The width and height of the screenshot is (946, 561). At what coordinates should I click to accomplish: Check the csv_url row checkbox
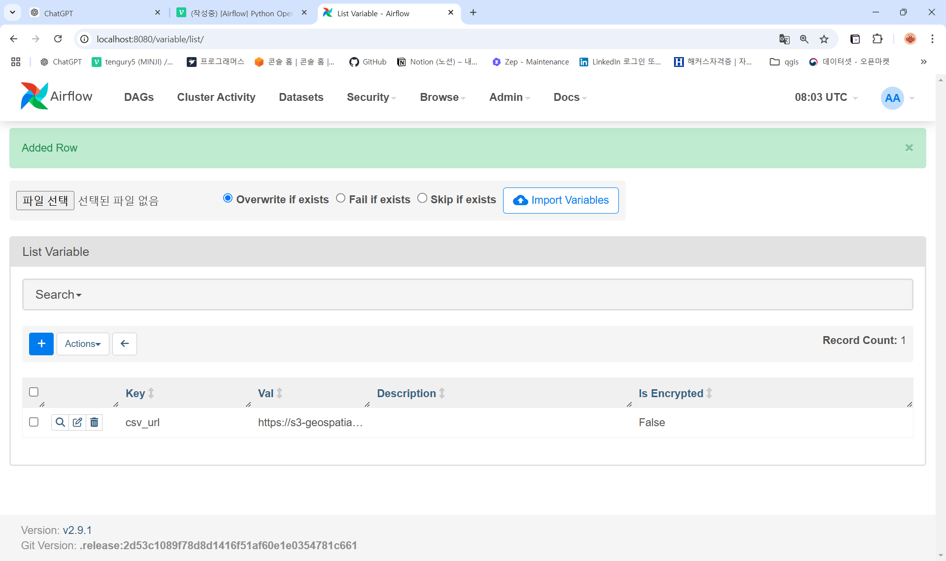[x=34, y=422]
